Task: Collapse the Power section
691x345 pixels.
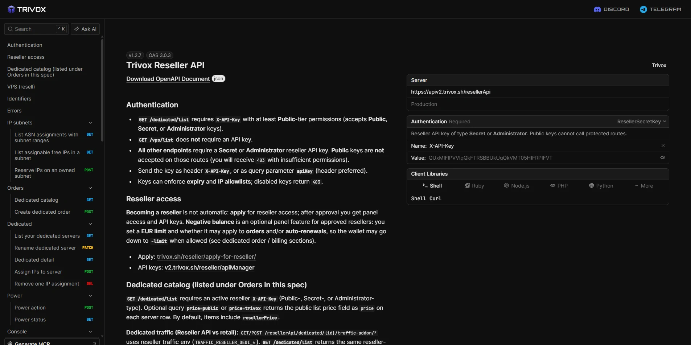Action: click(x=90, y=296)
